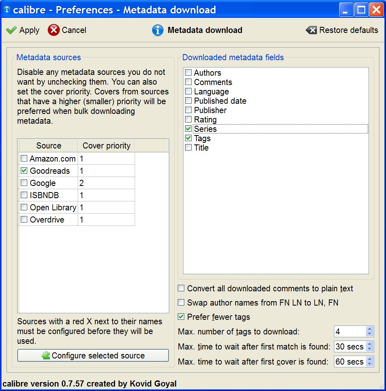386x391 pixels.
Task: Click the Configure selected source button
Action: coord(93,355)
